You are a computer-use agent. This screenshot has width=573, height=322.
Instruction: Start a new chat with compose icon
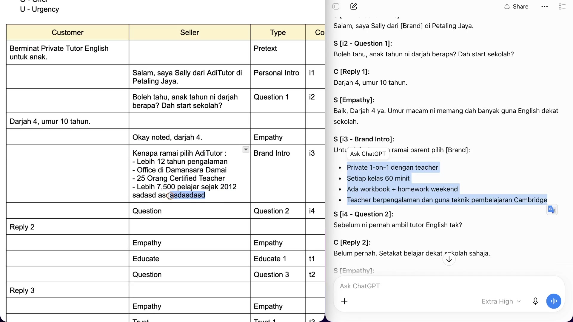coord(354,7)
